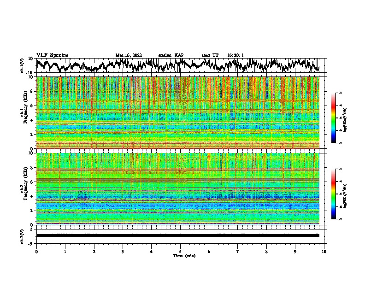Viewport: 365px width, 282px height.
Task: Click the ch.1 spectrogram panel
Action: [178, 112]
